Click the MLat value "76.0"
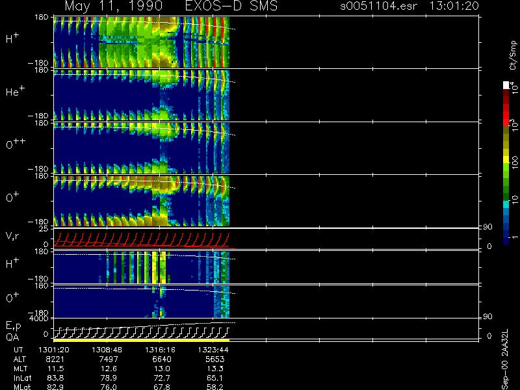This screenshot has width=520, height=390. [109, 387]
